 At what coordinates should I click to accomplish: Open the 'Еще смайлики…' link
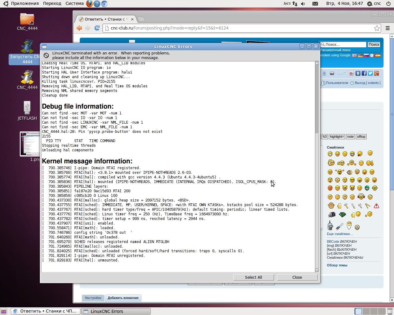tap(340, 234)
